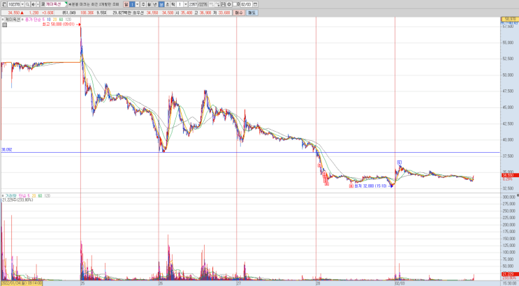This screenshot has width=519, height=286.
Task: Click time label 15:30 on axis corner
Action: 511,283
